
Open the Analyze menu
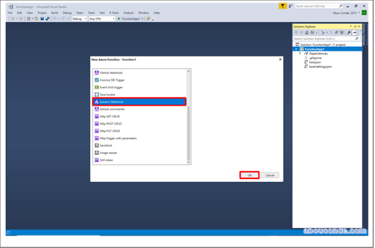(x=129, y=13)
